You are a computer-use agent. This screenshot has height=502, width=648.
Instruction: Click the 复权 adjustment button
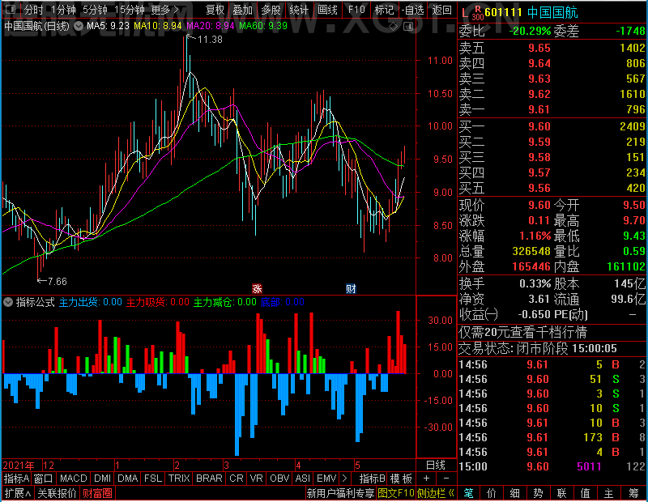[x=215, y=9]
